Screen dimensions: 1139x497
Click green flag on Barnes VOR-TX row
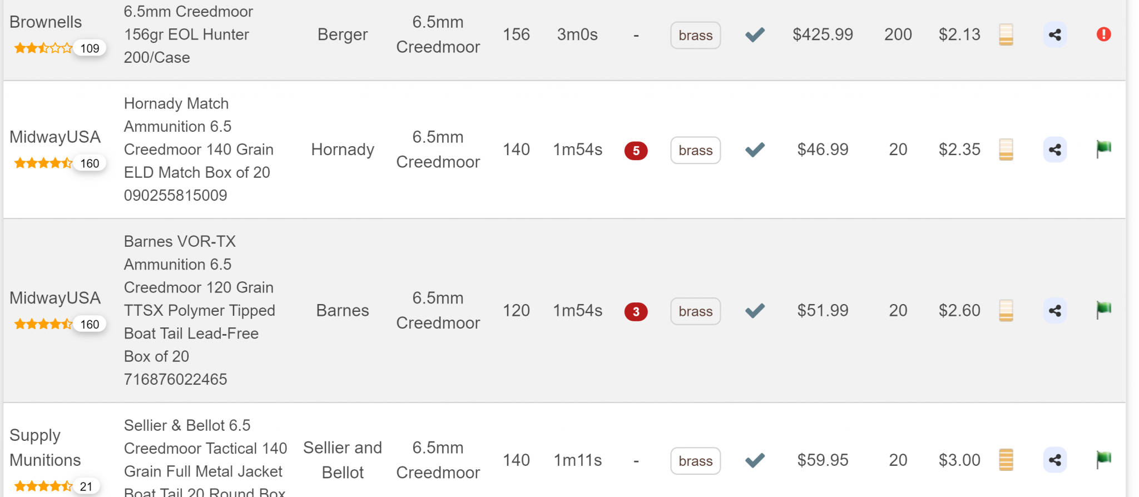click(1103, 310)
